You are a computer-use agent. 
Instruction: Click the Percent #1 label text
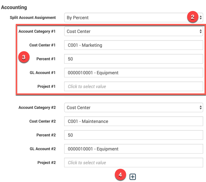point(46,59)
